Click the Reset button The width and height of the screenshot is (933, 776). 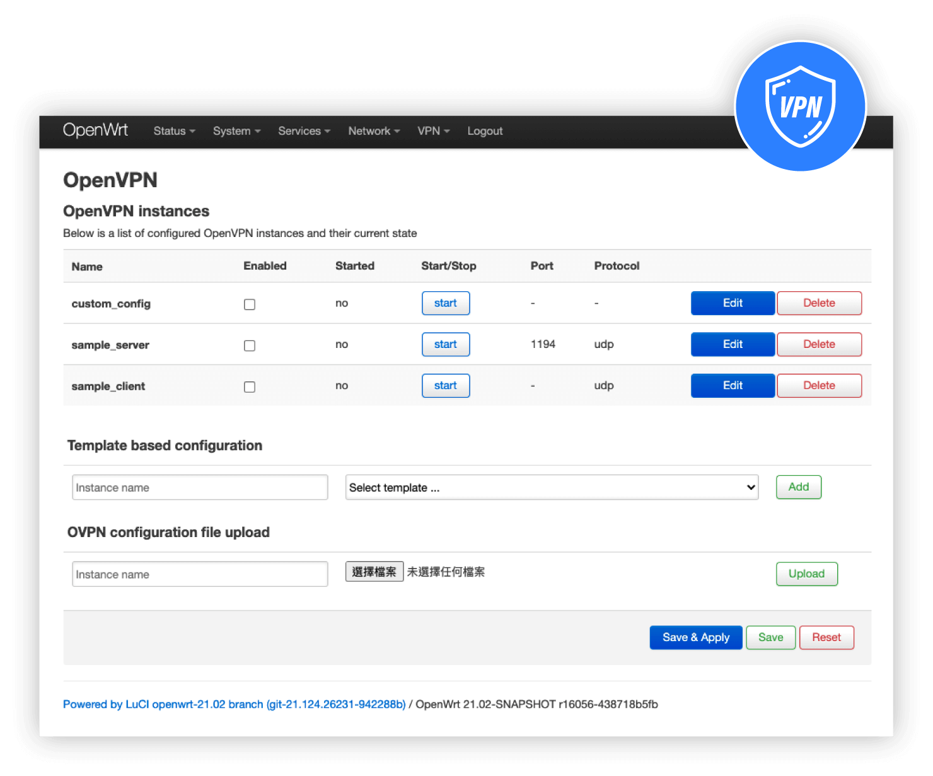tap(826, 637)
